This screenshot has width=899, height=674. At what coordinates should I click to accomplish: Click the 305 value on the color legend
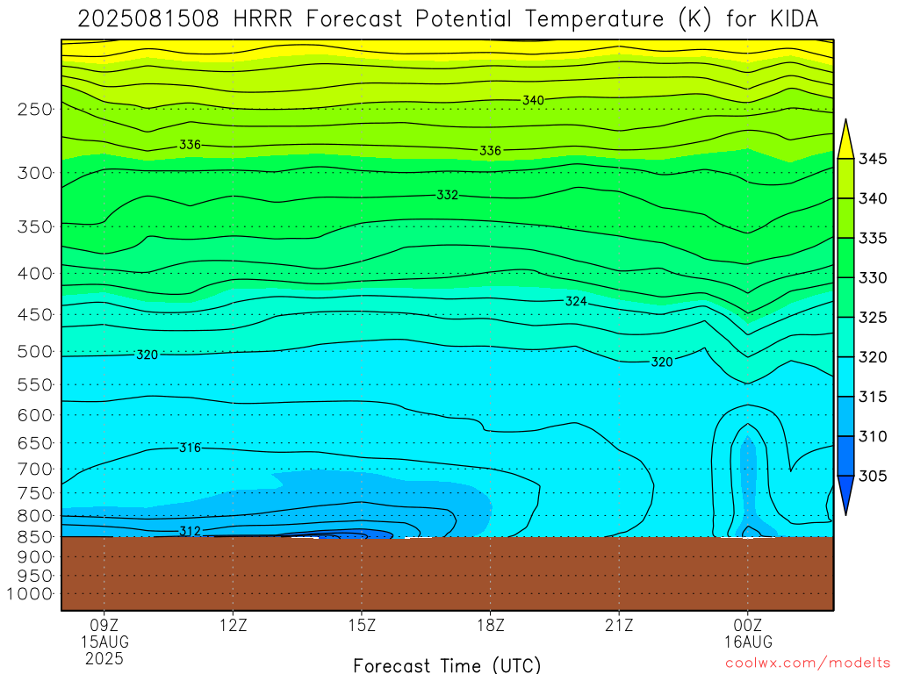[x=873, y=477]
